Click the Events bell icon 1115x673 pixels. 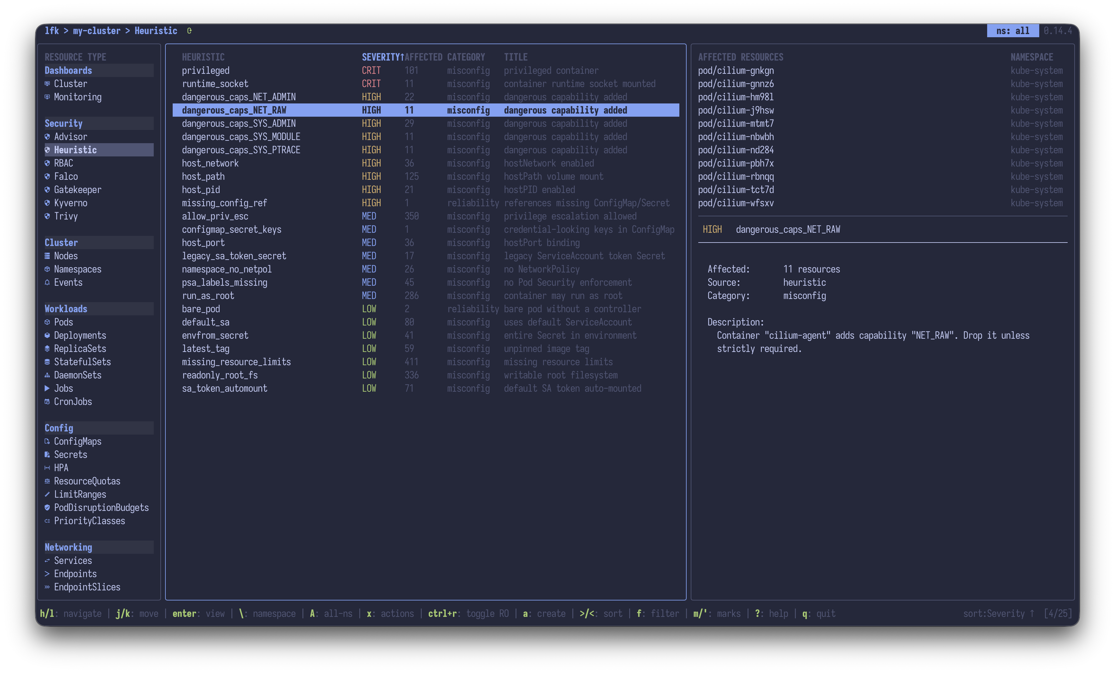(47, 282)
